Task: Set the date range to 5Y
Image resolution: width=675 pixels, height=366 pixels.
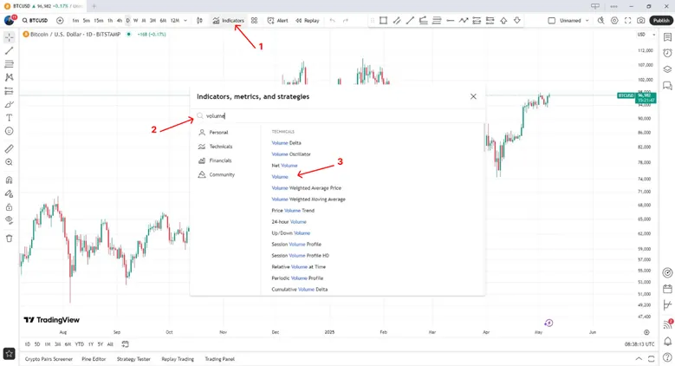Action: [101, 344]
